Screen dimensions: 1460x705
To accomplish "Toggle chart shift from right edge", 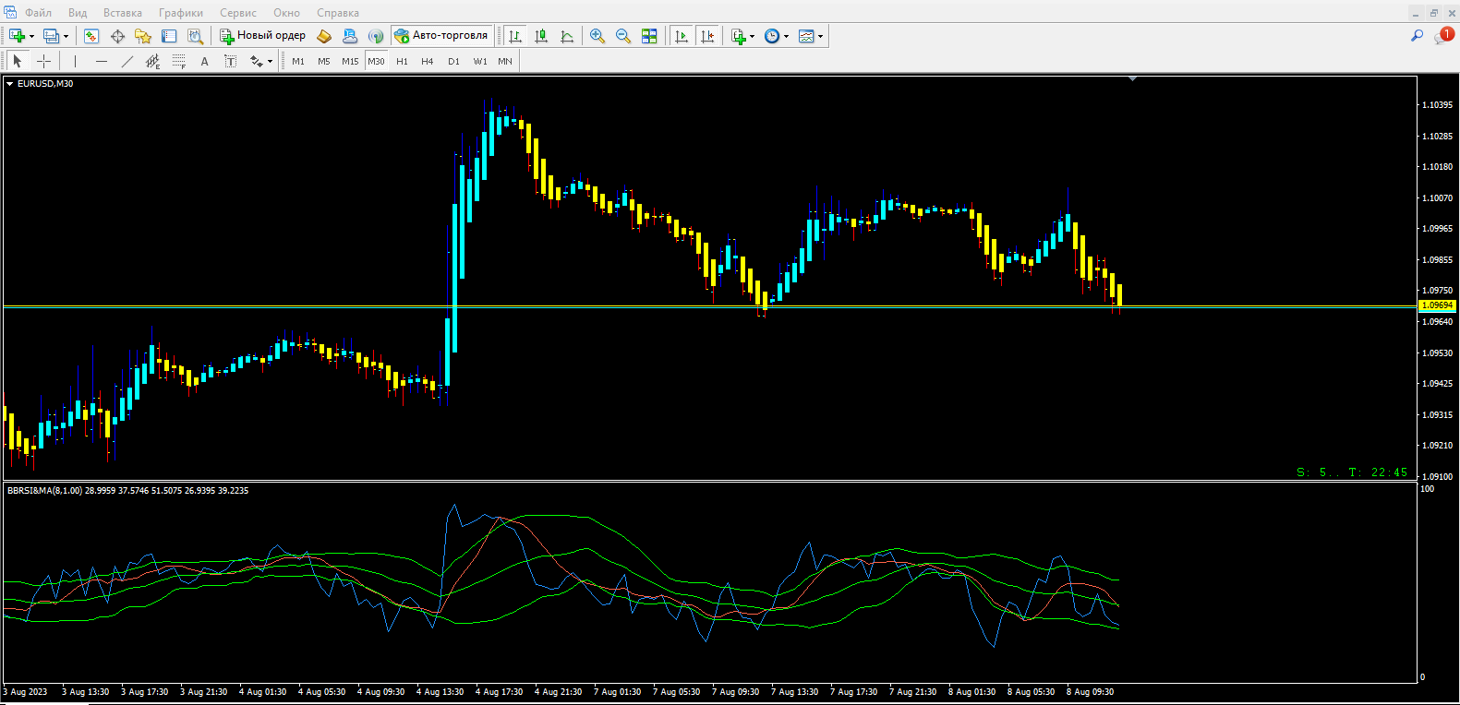I will click(707, 36).
